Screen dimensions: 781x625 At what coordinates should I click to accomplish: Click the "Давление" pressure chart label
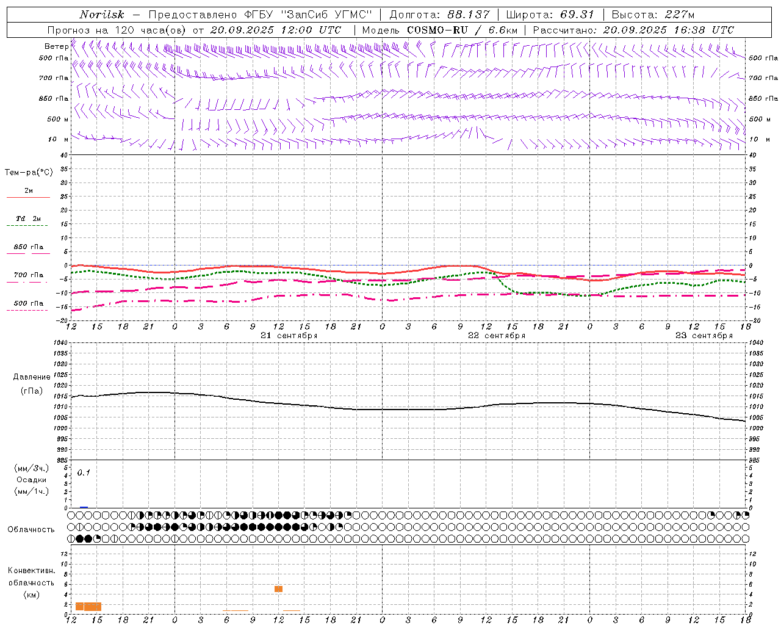pyautogui.click(x=32, y=377)
